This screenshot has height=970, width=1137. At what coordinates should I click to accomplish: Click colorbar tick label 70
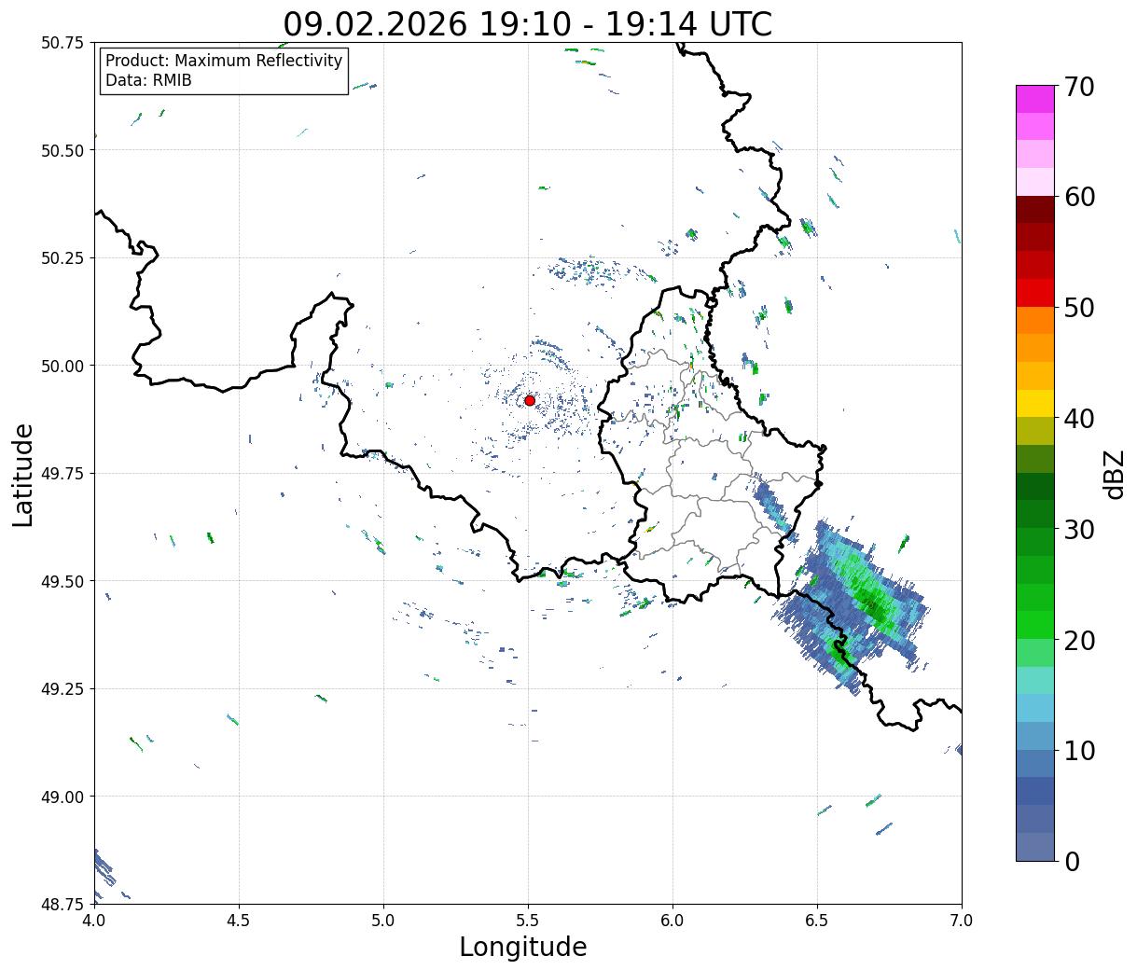click(x=1078, y=87)
